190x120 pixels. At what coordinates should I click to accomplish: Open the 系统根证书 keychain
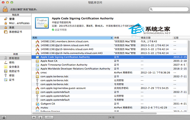pyautogui.click(x=16, y=32)
